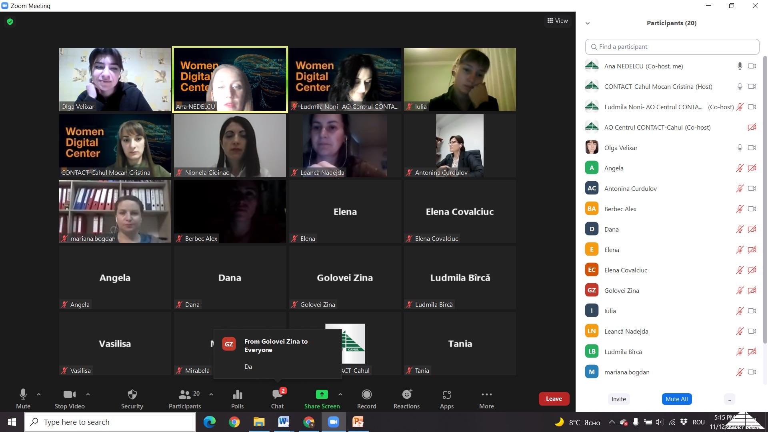The height and width of the screenshot is (432, 768).
Task: Collapse the Participants panel chevron
Action: 588,23
